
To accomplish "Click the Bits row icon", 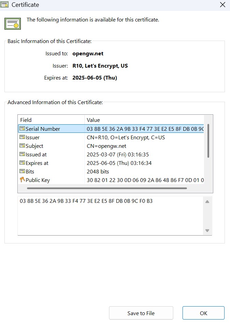I will [x=22, y=171].
